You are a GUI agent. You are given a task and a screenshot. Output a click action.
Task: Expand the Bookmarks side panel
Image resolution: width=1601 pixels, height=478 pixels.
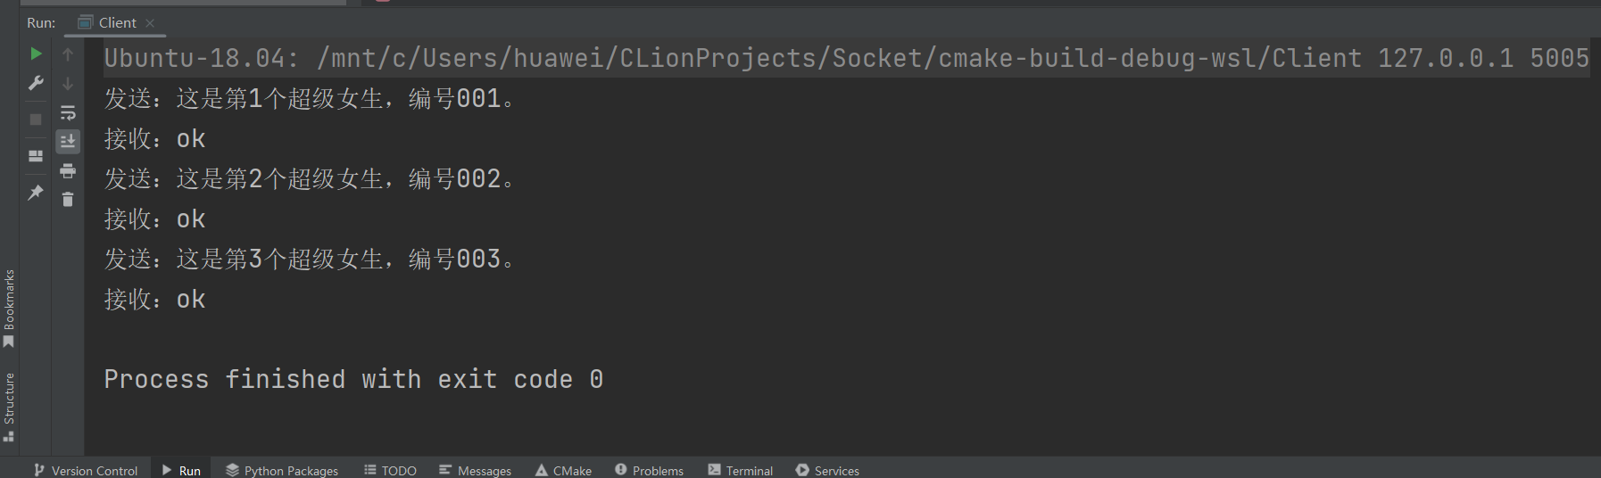click(9, 308)
